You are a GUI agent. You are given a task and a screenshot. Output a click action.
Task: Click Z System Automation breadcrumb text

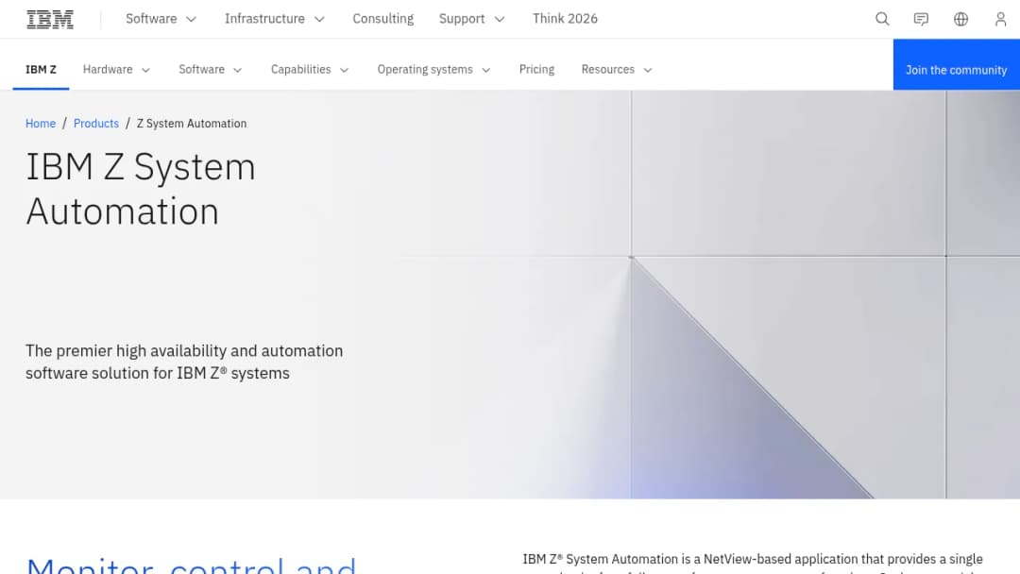coord(191,124)
